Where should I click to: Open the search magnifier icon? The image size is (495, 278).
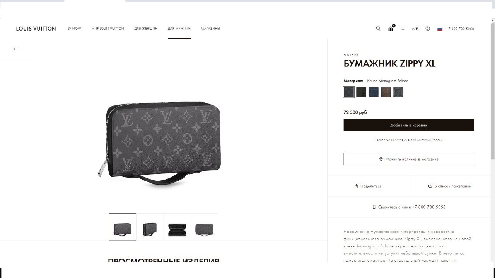click(378, 29)
